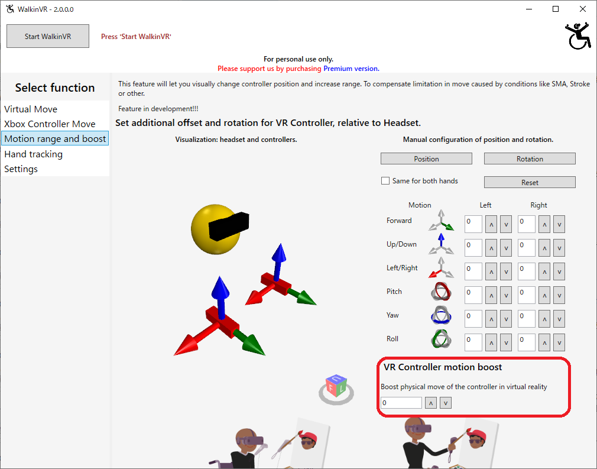This screenshot has width=597, height=469.
Task: Reset position and rotation values
Action: (x=530, y=183)
